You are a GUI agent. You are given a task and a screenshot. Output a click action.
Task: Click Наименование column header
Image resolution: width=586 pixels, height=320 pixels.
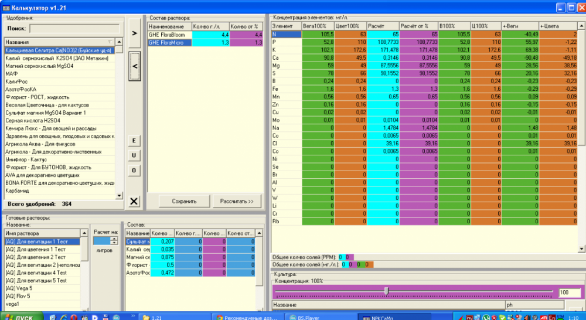170,26
